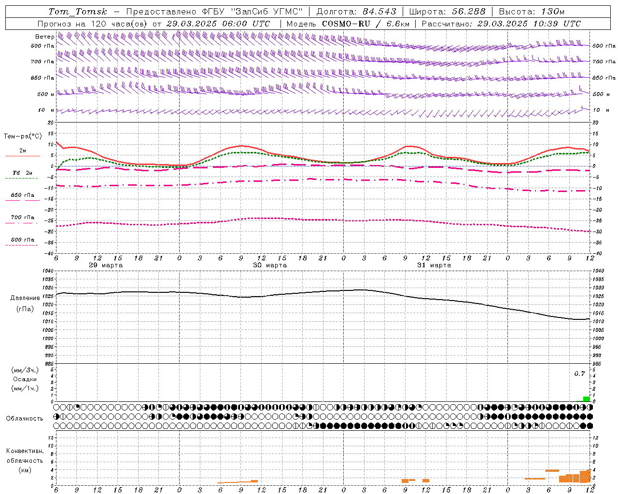Image resolution: width=618 pixels, height=494 pixels.
Task: Click the (мм/1ч.) precipitation unit label
Action: (x=25, y=388)
